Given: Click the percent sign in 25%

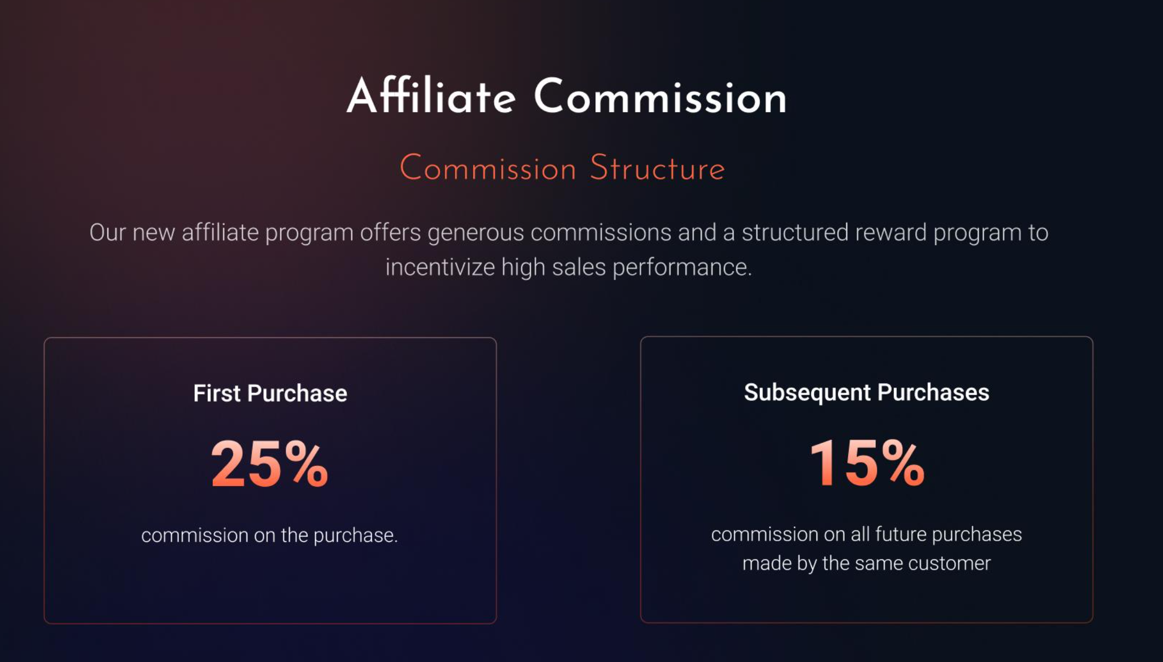Looking at the screenshot, I should (x=306, y=464).
